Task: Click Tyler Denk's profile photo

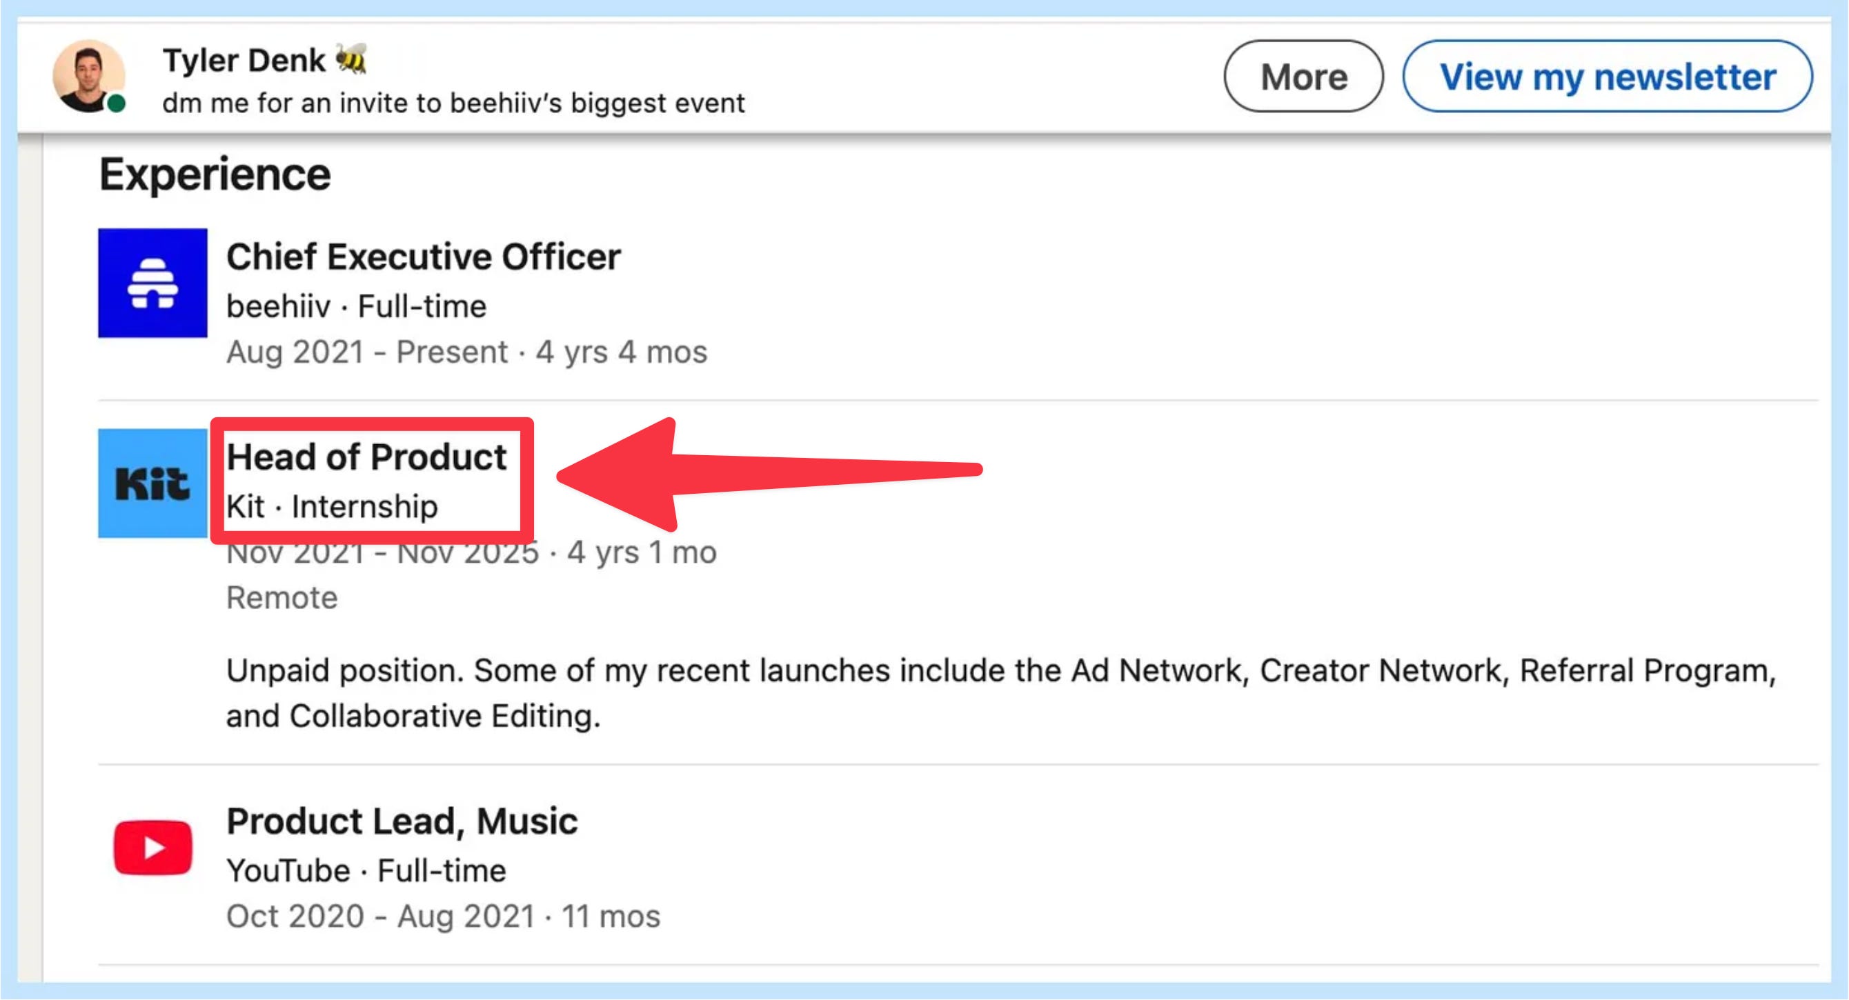Action: pos(88,74)
